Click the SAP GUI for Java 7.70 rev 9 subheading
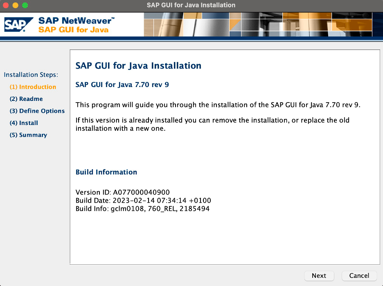 [122, 85]
